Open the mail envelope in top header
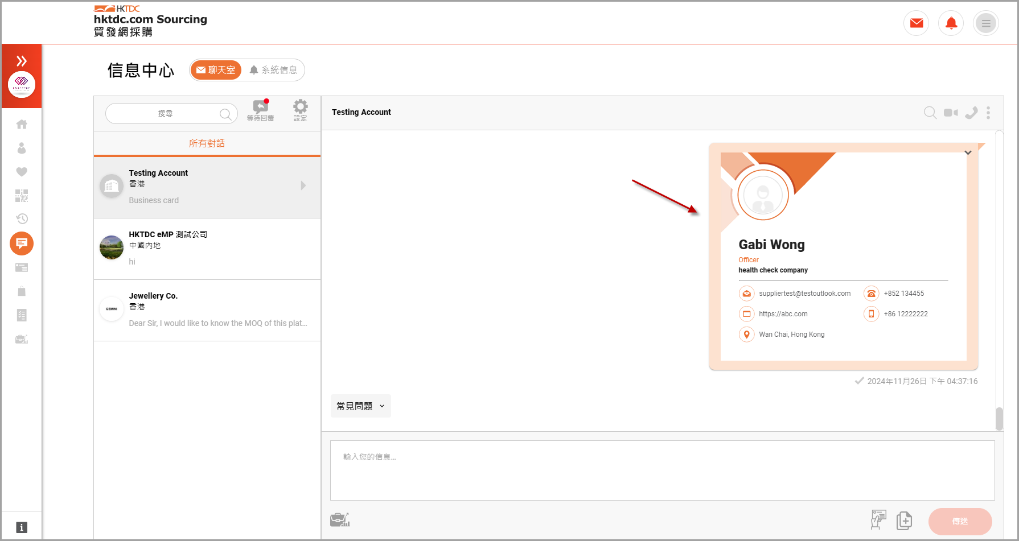This screenshot has height=541, width=1019. point(916,23)
